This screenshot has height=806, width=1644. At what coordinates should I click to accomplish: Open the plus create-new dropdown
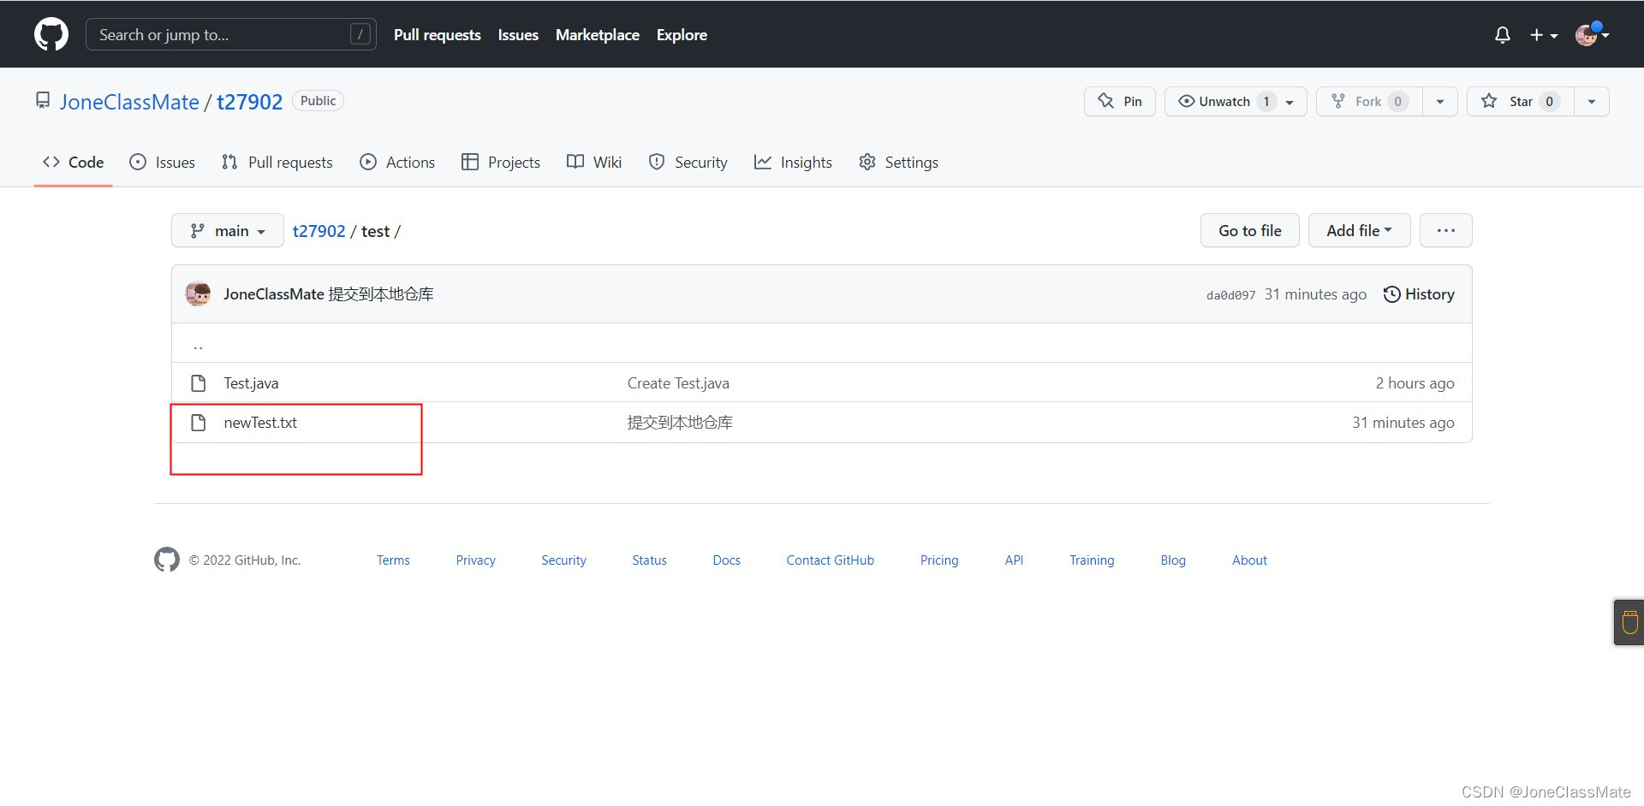click(1544, 35)
